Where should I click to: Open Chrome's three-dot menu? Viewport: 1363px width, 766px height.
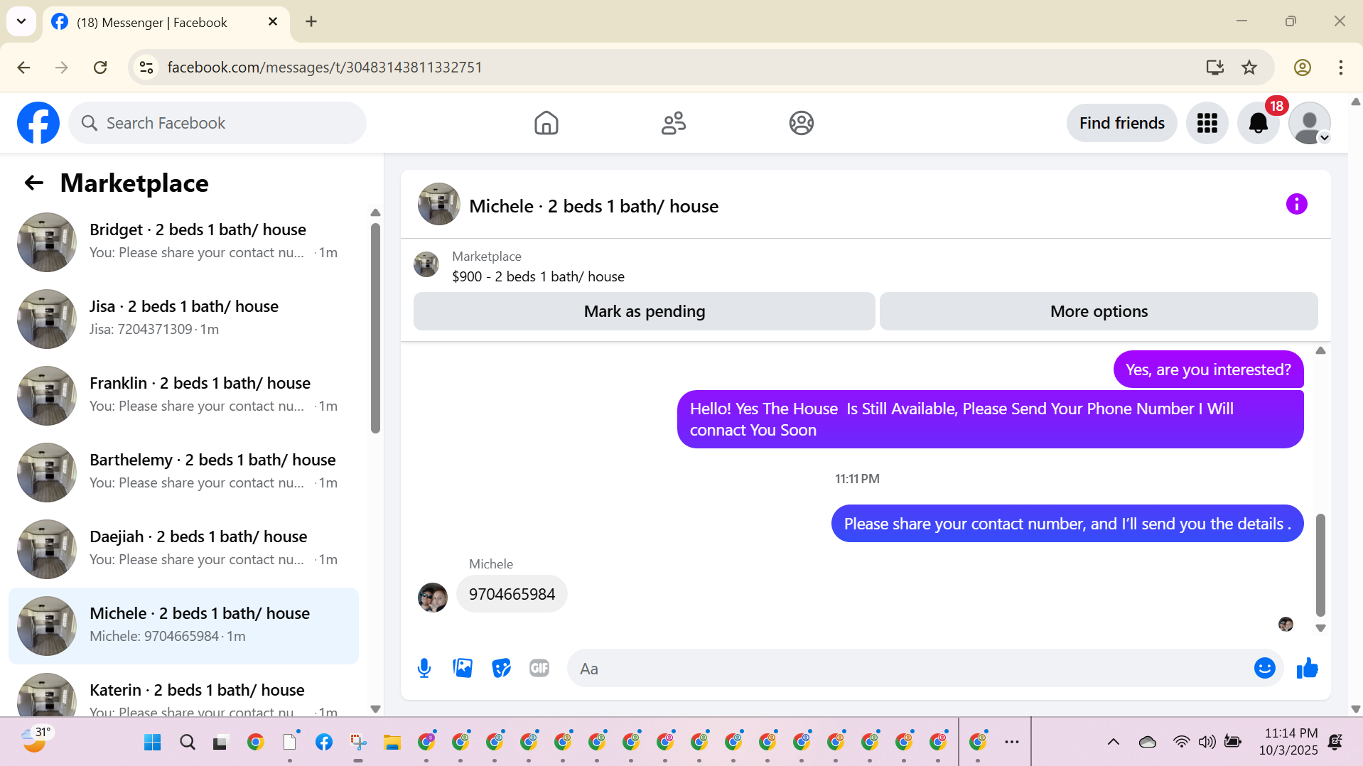pos(1340,68)
